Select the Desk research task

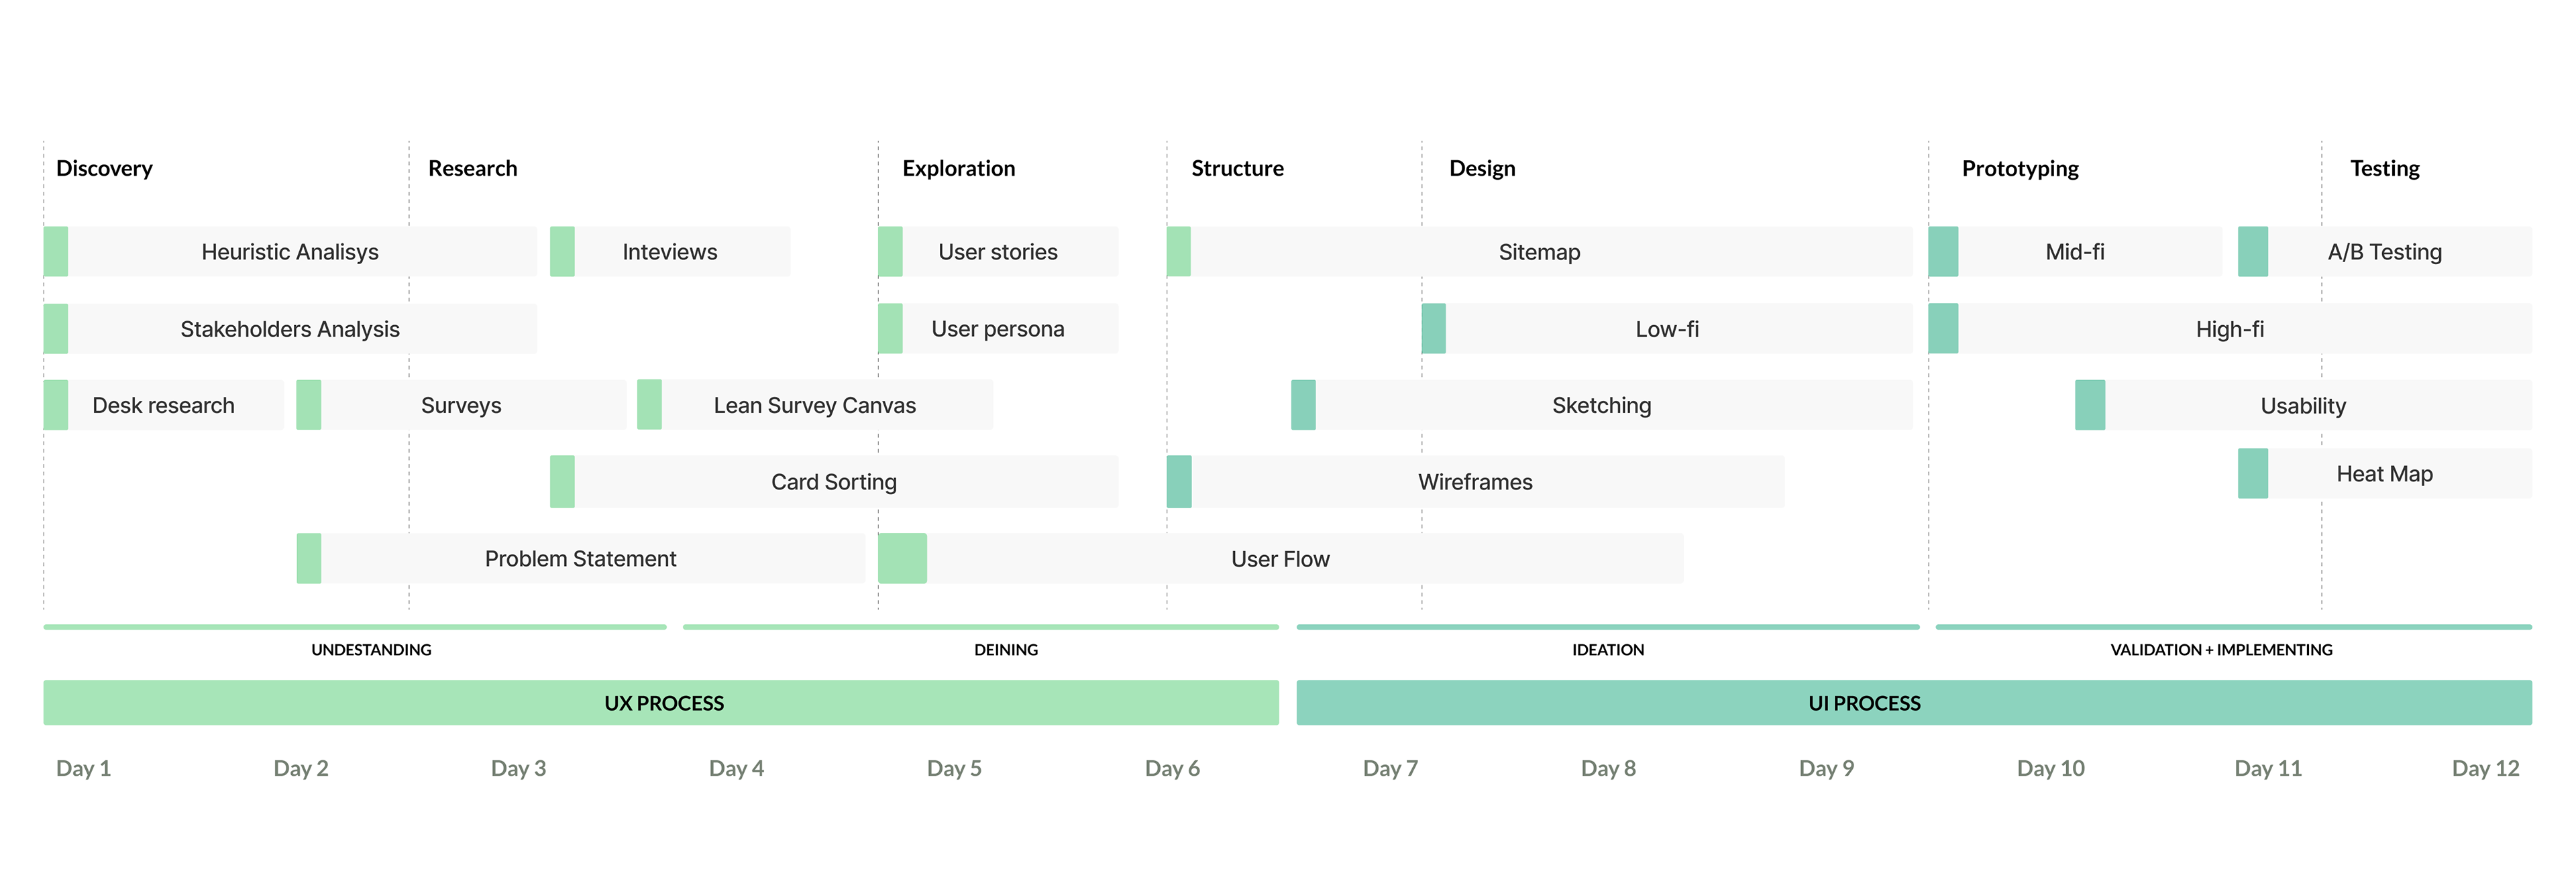click(x=164, y=405)
